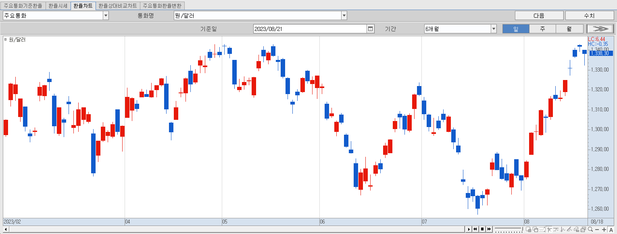Click the HC:-0.35 indicator text
This screenshot has width=617, height=234.
[x=598, y=44]
